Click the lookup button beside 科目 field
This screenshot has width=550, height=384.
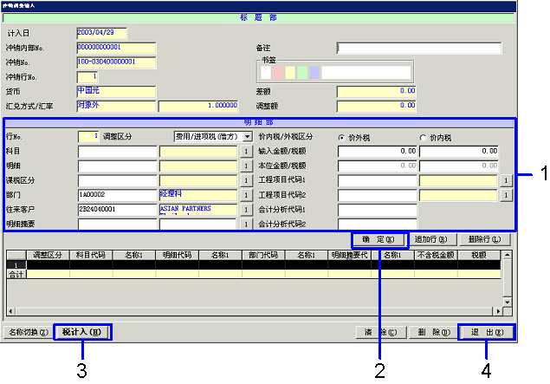[x=246, y=152]
